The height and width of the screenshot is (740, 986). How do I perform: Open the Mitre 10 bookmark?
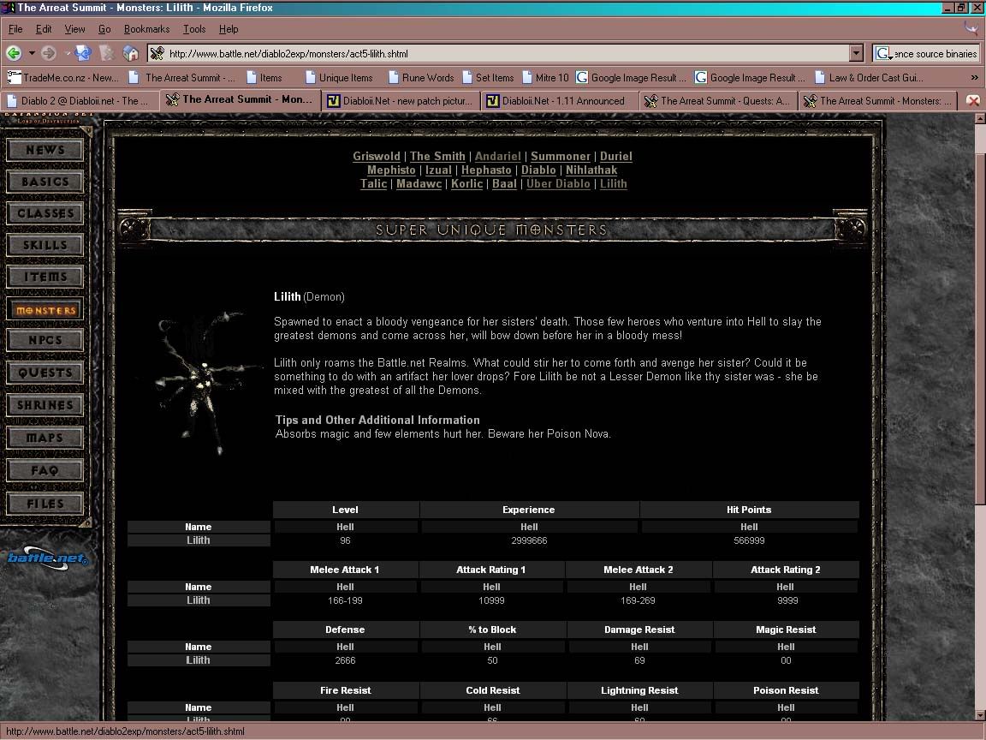pyautogui.click(x=545, y=77)
